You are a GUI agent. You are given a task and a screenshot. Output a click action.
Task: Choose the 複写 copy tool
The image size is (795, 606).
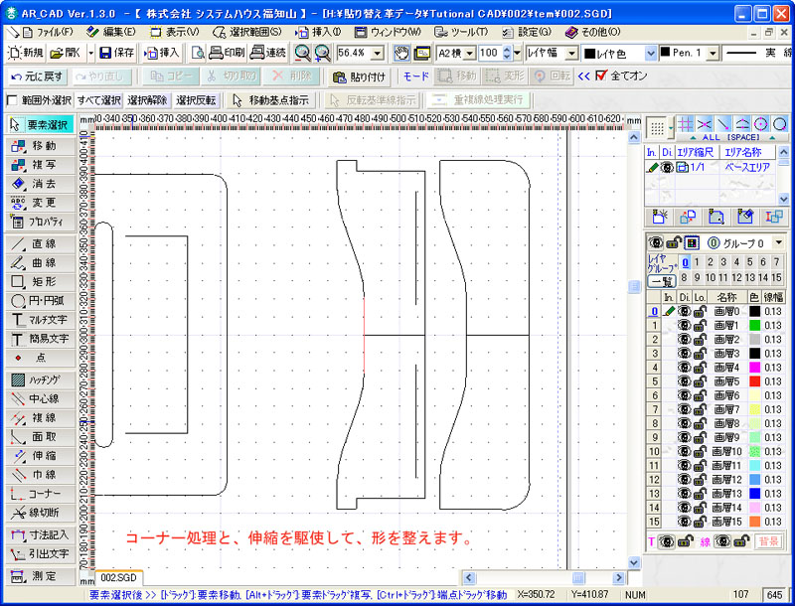tap(41, 165)
